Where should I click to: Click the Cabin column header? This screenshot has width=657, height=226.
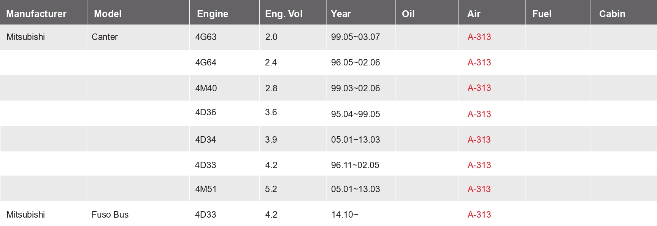click(x=612, y=14)
